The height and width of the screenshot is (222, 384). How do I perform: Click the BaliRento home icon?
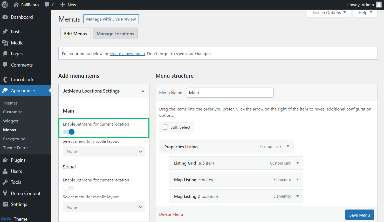pyautogui.click(x=16, y=5)
